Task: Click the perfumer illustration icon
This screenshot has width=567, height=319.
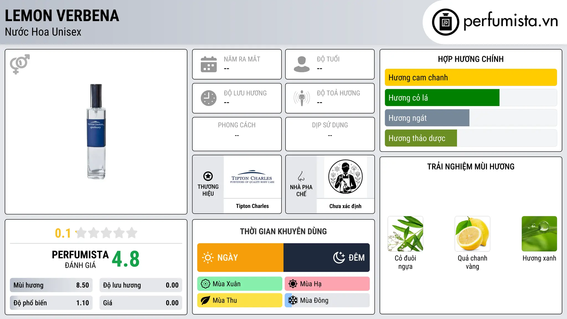Action: (345, 177)
